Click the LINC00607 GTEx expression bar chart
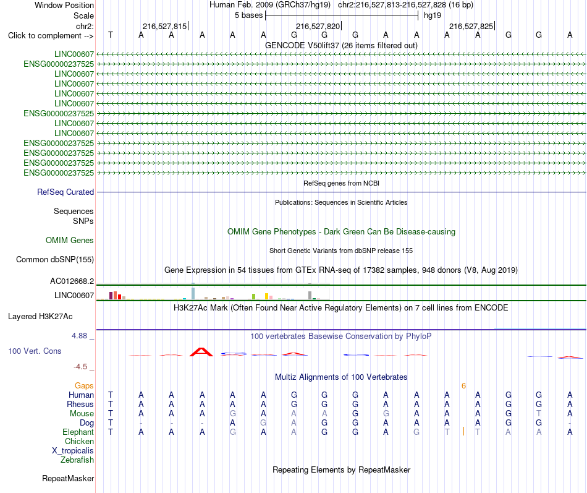The width and height of the screenshot is (587, 493). pos(213,294)
